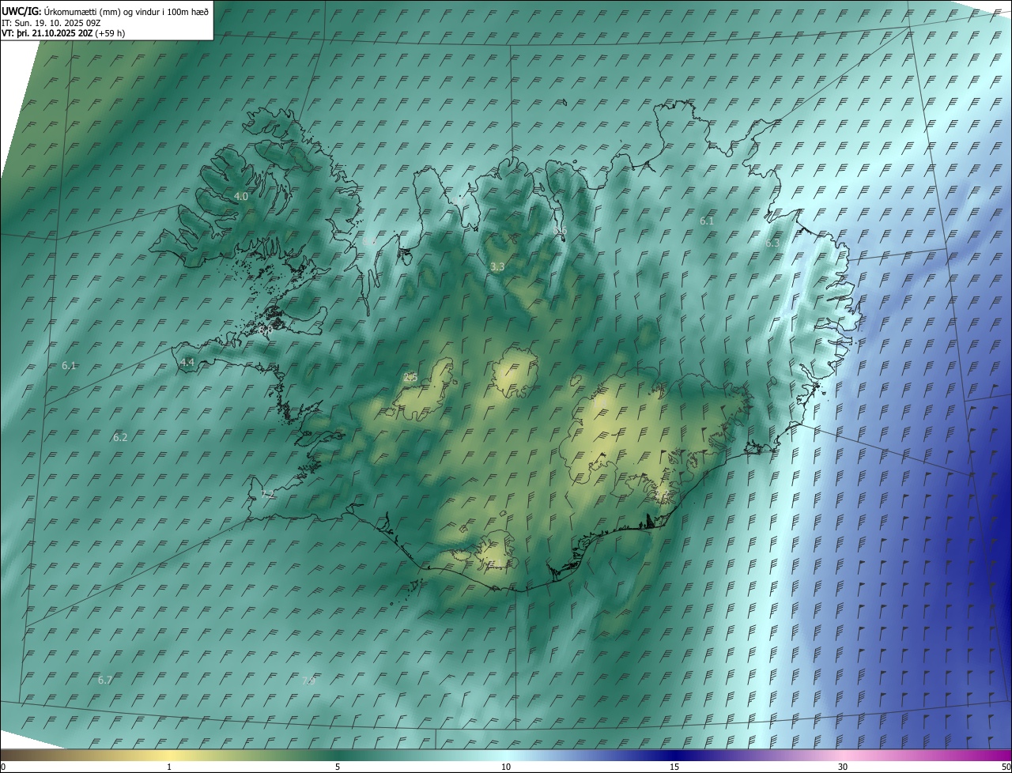The height and width of the screenshot is (773, 1012).
Task: Click the dark navy segment of the color bar
Action: coord(674,755)
